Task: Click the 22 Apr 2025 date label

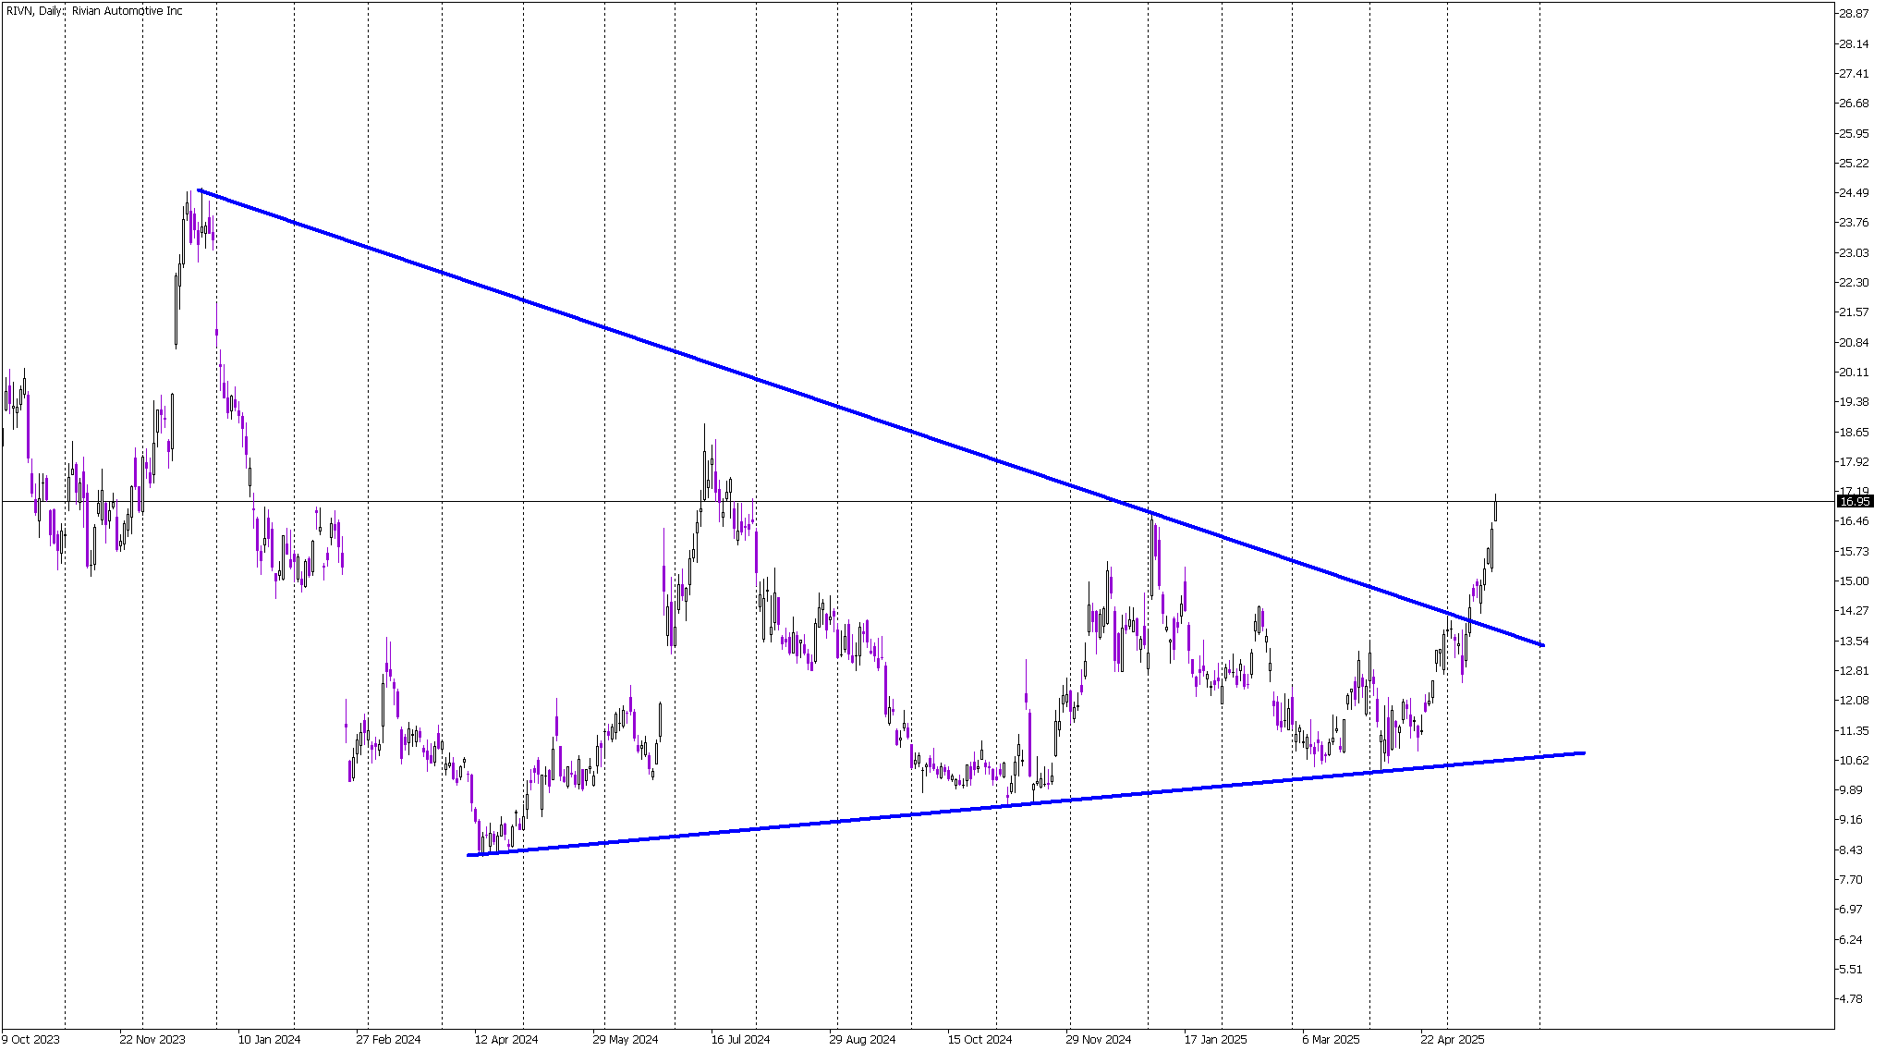Action: (1452, 1039)
